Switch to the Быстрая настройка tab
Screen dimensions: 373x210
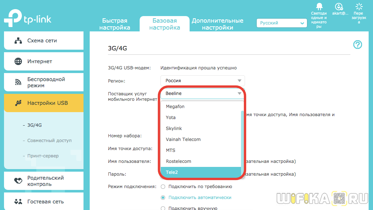114,24
